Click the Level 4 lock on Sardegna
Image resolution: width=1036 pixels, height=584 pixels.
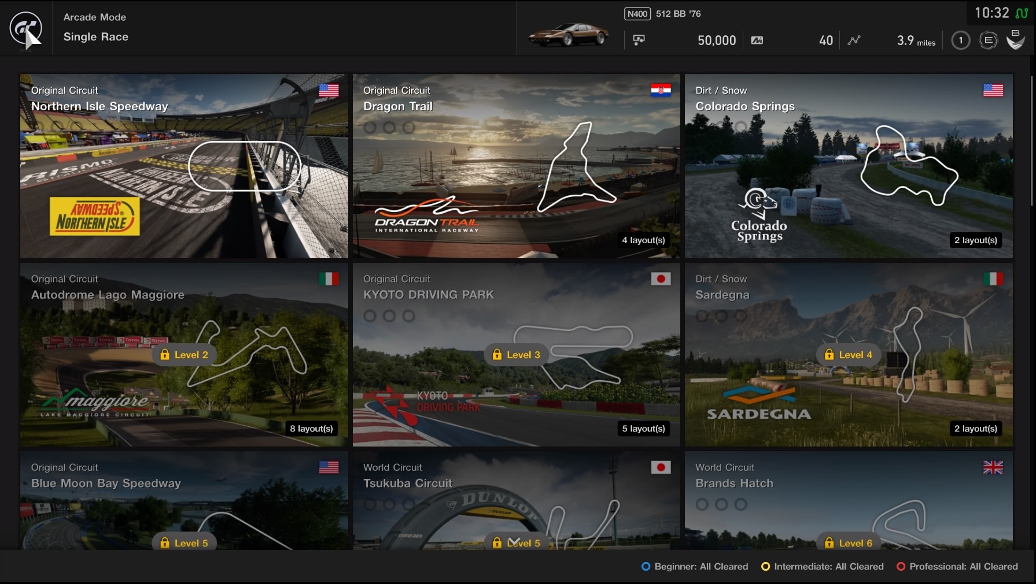pos(848,355)
